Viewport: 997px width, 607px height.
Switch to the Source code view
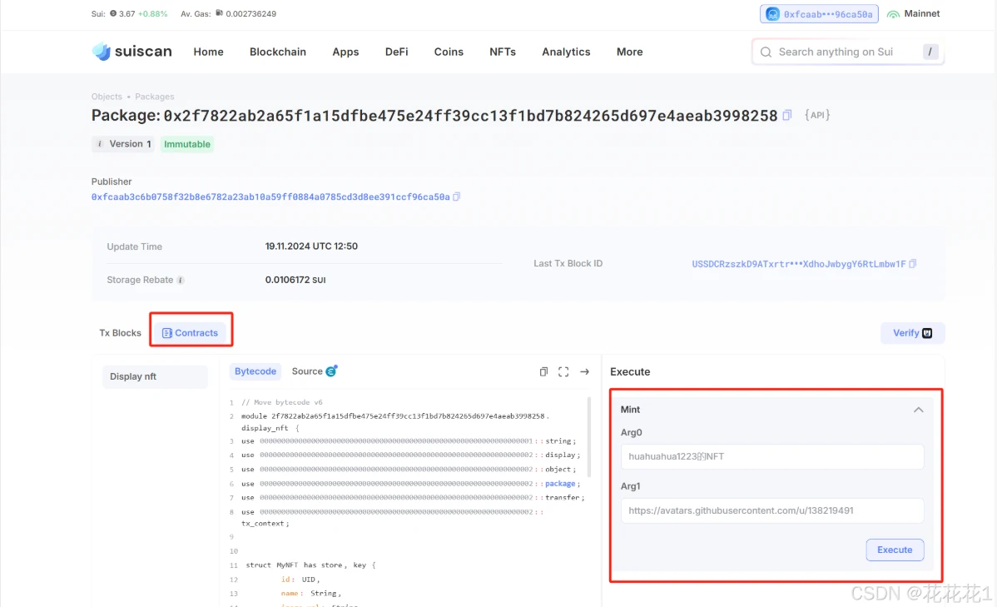[314, 371]
